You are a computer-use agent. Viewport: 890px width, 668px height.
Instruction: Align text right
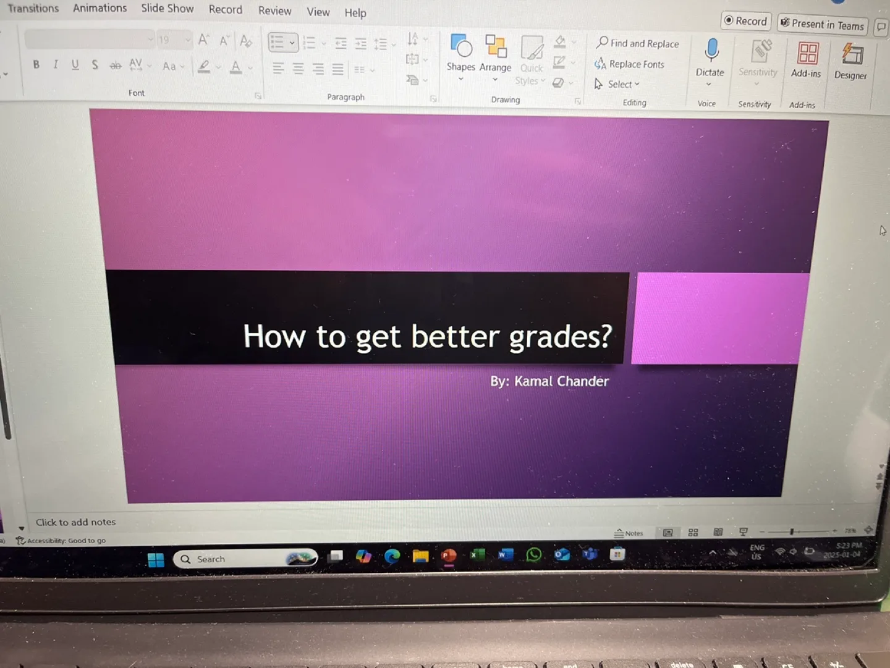pyautogui.click(x=318, y=69)
